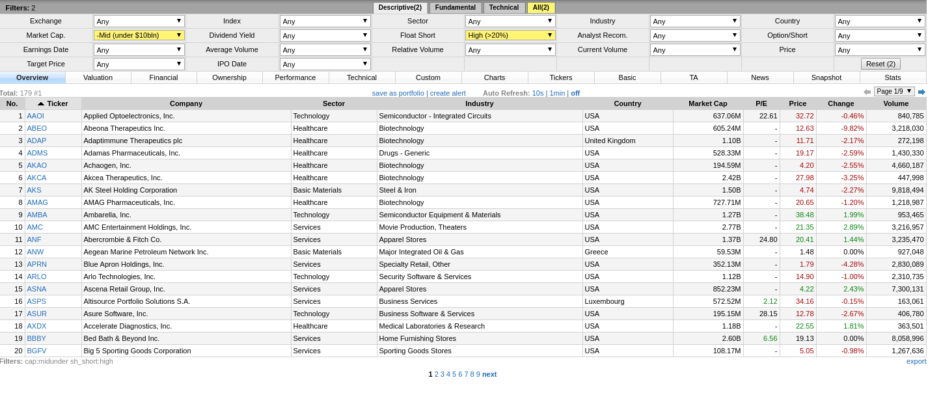Open the BBBY ticker link

point(36,338)
